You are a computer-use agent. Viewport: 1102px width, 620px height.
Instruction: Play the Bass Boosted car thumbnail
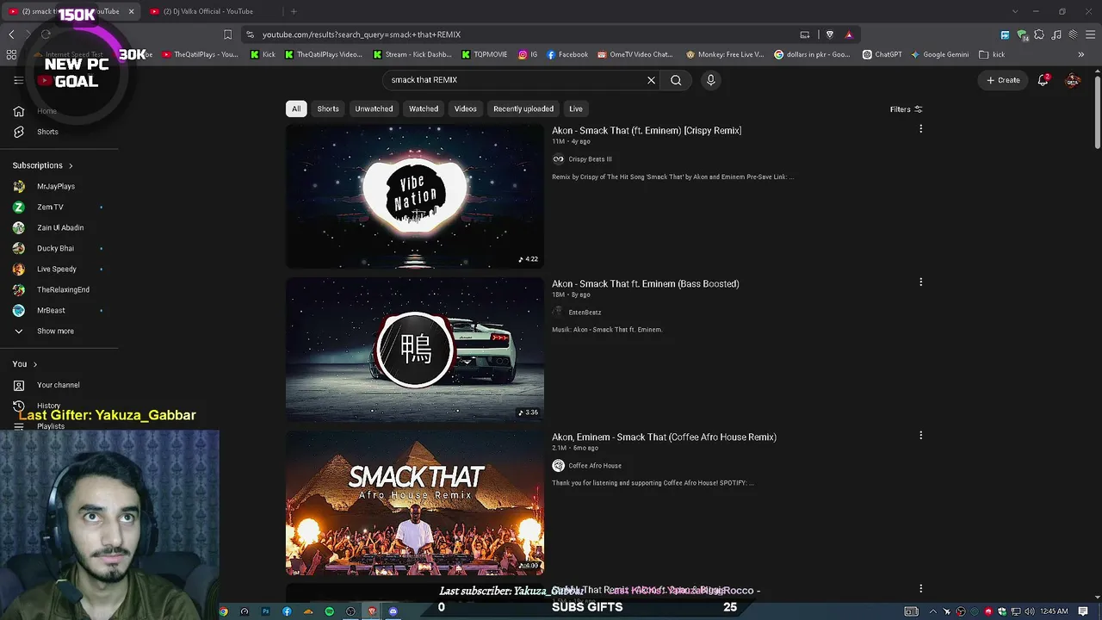415,350
